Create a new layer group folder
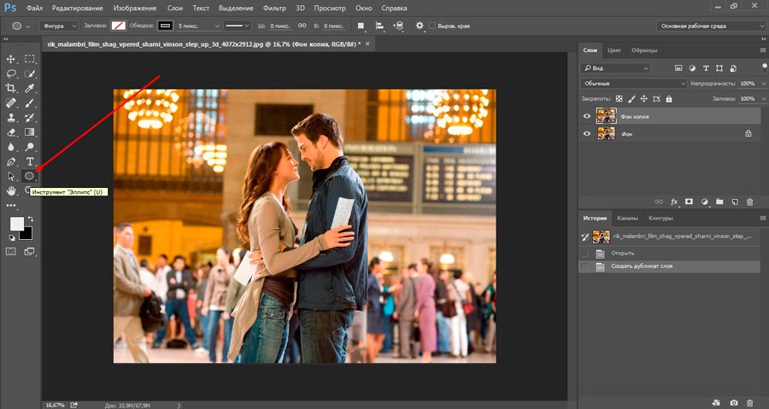This screenshot has width=769, height=409. (719, 202)
